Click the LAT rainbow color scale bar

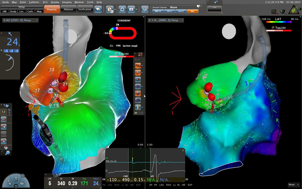[x=279, y=22]
